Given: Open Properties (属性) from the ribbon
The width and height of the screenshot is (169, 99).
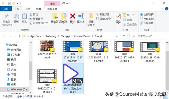Looking at the screenshot, I should (118, 18).
